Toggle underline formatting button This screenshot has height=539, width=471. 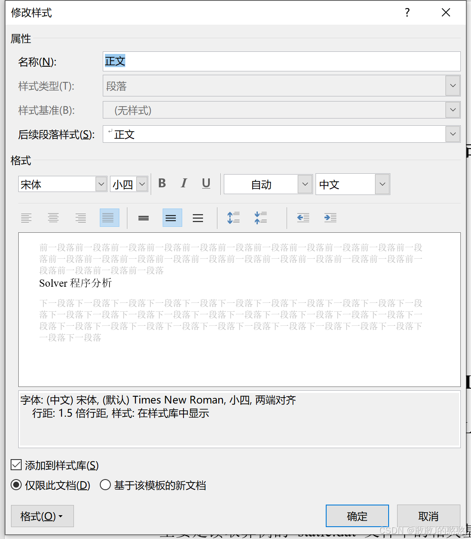(206, 183)
